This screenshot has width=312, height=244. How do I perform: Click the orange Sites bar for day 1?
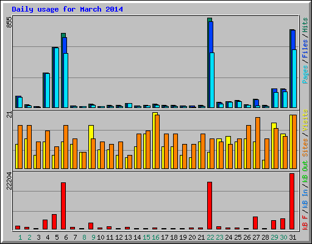pos(20,147)
